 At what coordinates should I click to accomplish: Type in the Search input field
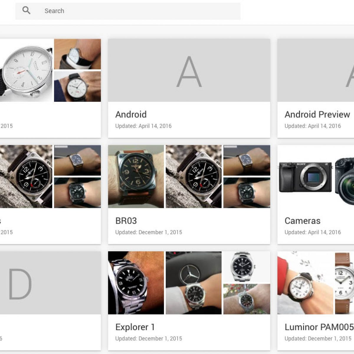tap(139, 11)
